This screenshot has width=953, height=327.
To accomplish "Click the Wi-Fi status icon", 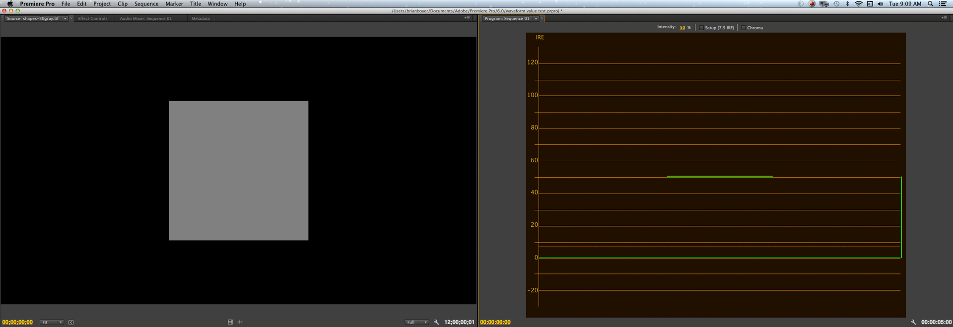I will (858, 4).
